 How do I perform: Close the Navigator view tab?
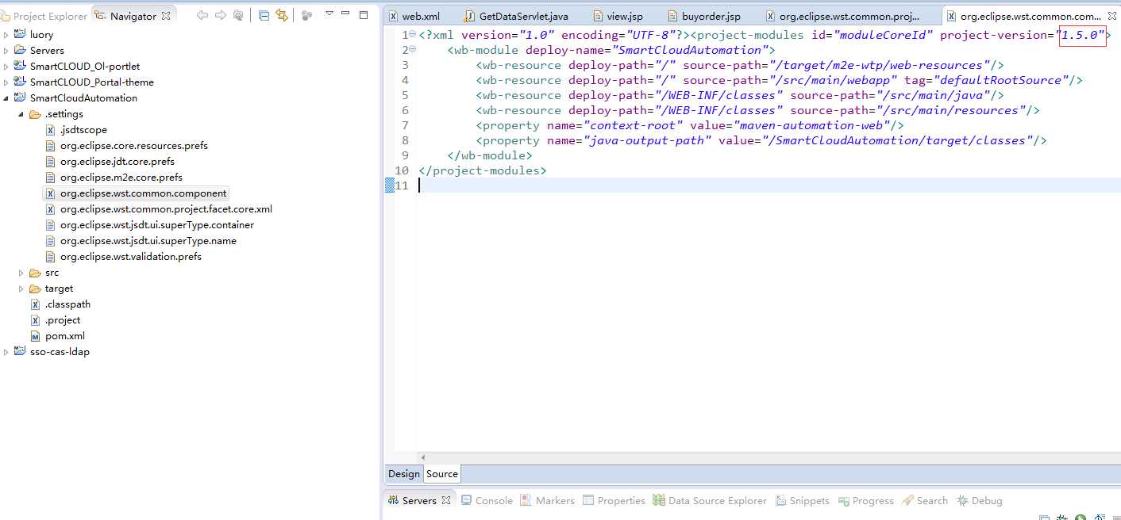[166, 16]
